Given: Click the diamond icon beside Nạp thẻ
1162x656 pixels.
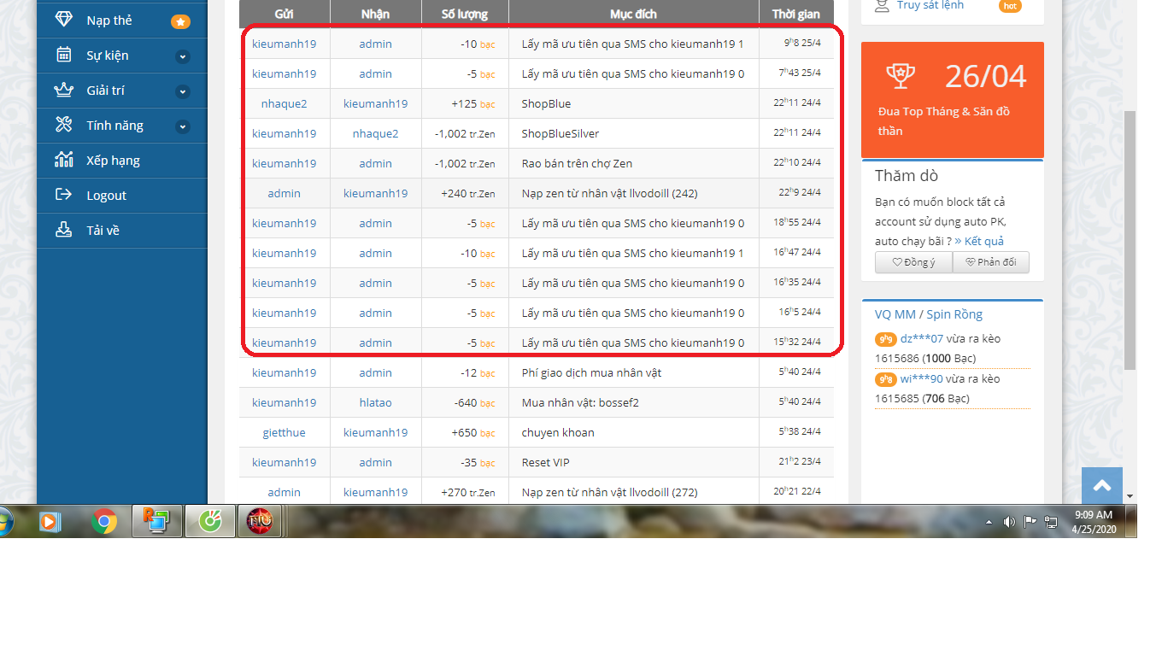Looking at the screenshot, I should [64, 20].
